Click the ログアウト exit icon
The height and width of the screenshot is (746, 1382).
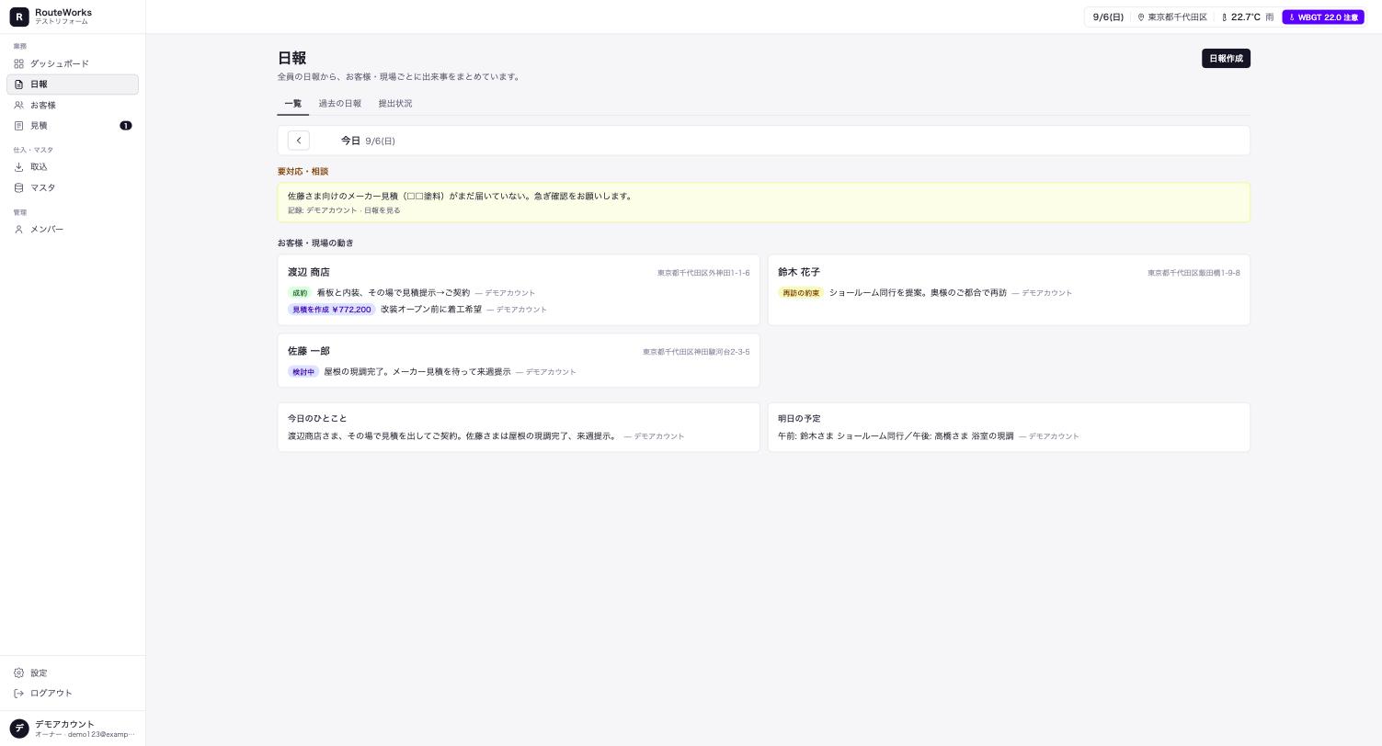pyautogui.click(x=18, y=694)
